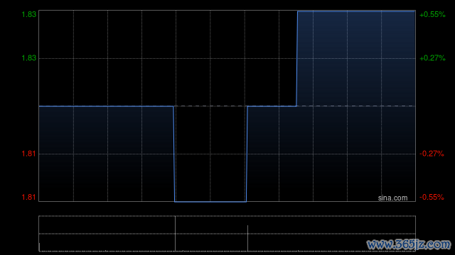Click the vertical jump to the price high

pyautogui.click(x=297, y=59)
